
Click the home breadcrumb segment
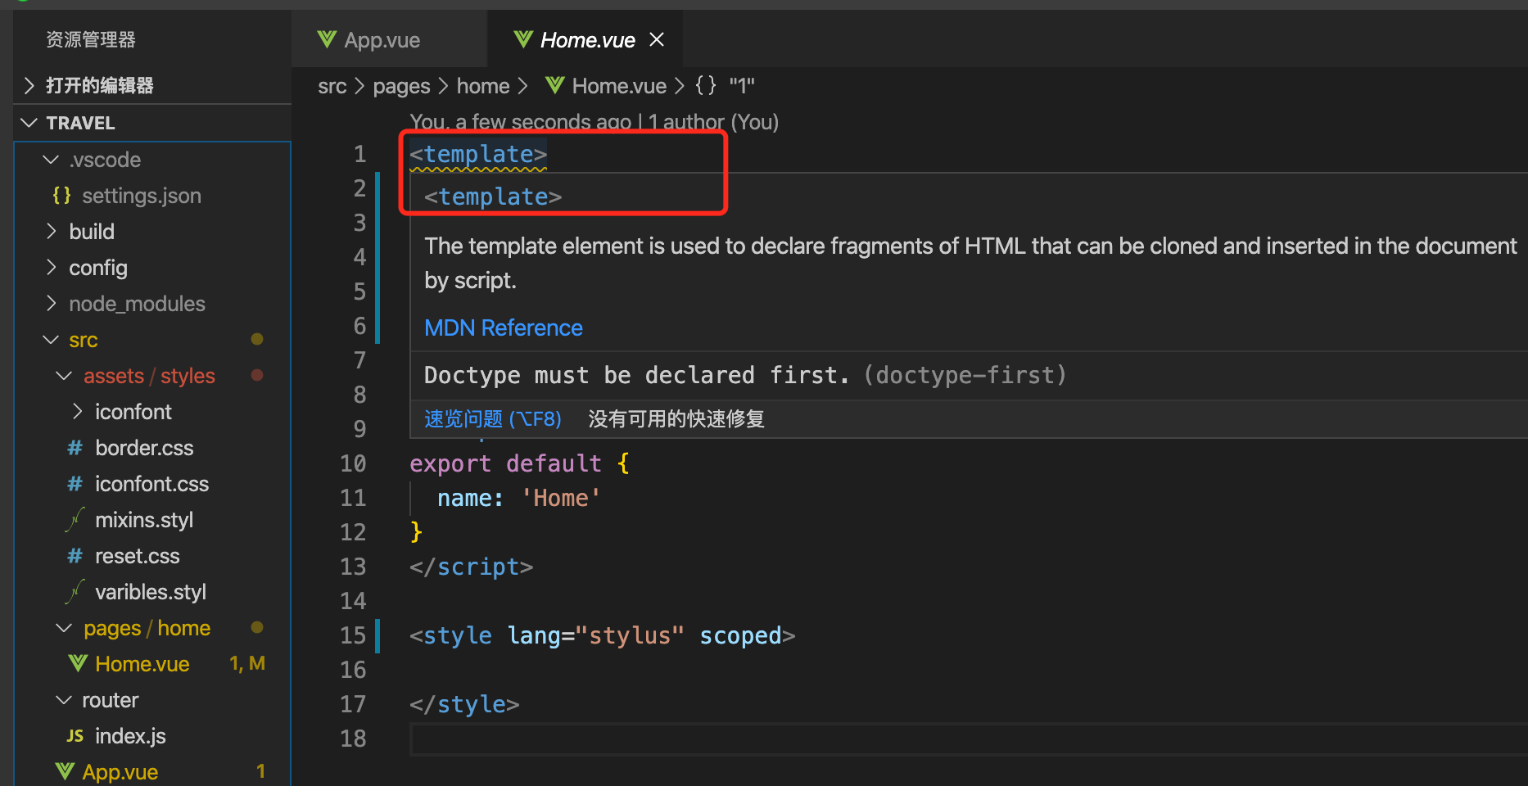coord(483,86)
